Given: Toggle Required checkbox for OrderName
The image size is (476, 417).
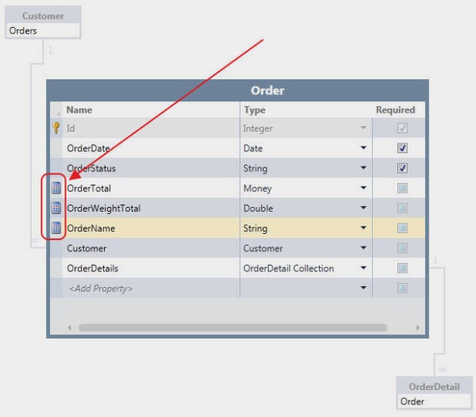Looking at the screenshot, I should [x=402, y=228].
